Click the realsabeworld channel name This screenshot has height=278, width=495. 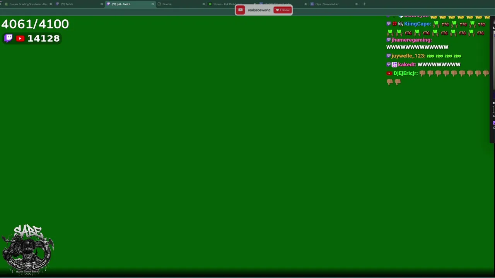point(259,10)
